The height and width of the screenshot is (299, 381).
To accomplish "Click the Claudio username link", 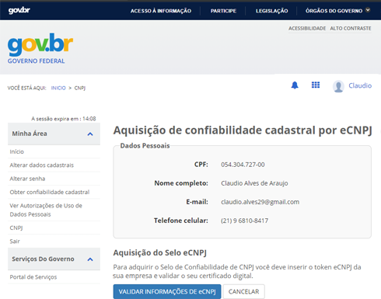I will pos(360,85).
